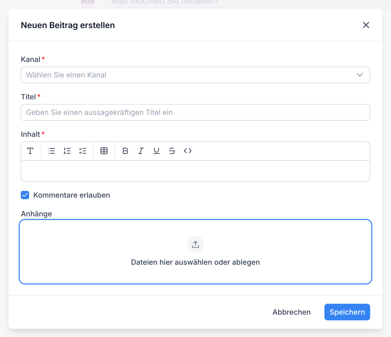Screen dimensions: 391x337
Task: Open the text style formatting tool
Action: pyautogui.click(x=30, y=151)
